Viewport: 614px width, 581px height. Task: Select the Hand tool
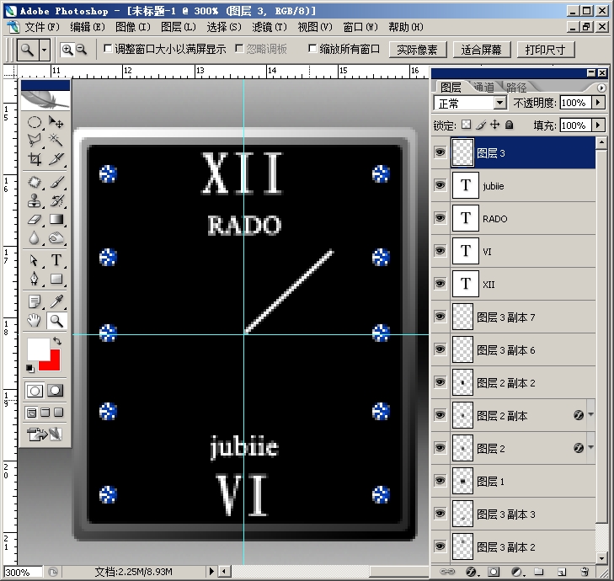point(35,321)
